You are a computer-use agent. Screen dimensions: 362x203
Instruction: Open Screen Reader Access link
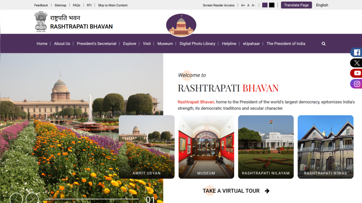(219, 5)
